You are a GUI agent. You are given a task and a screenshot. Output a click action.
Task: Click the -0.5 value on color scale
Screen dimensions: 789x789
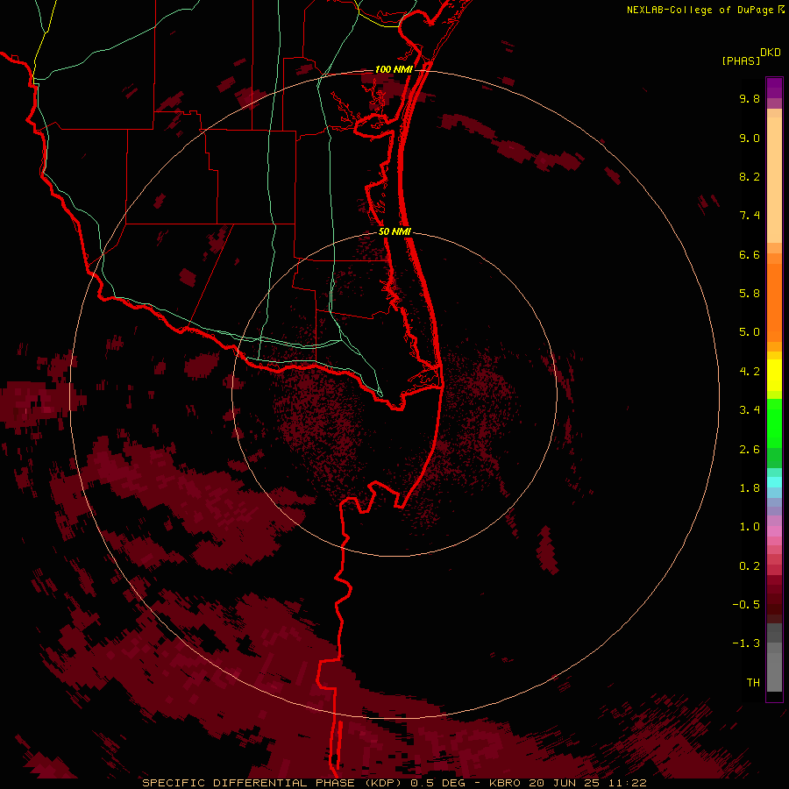coord(746,605)
